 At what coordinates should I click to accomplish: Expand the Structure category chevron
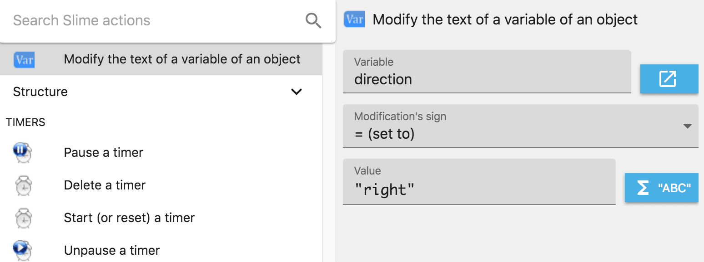tap(297, 92)
